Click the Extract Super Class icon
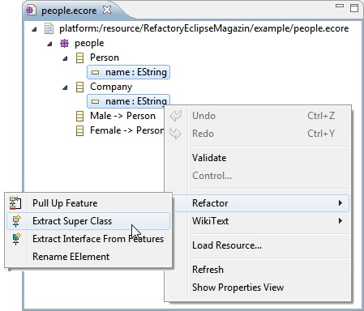The width and height of the screenshot is (364, 311). (16, 221)
